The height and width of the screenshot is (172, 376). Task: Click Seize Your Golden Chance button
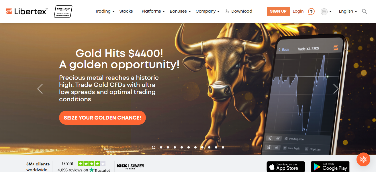tap(102, 118)
